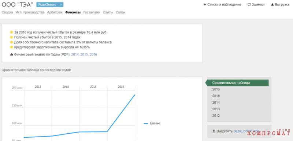Click the bar chart icon beside Финансовый анализ
The height and width of the screenshot is (141, 293).
pyautogui.click(x=12, y=54)
